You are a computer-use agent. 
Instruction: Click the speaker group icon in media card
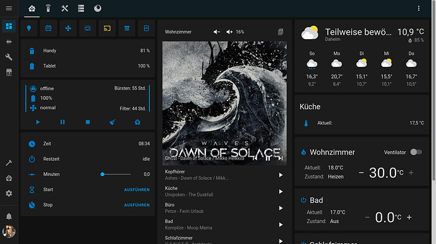click(281, 32)
